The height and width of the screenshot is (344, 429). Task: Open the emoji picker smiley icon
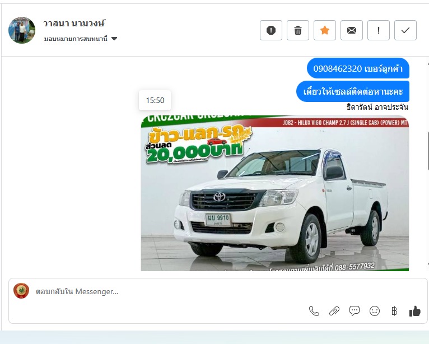pos(375,311)
